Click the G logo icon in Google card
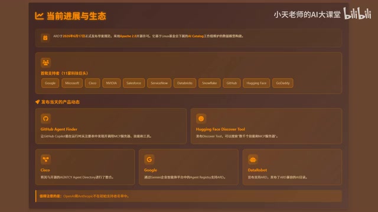 149,160
